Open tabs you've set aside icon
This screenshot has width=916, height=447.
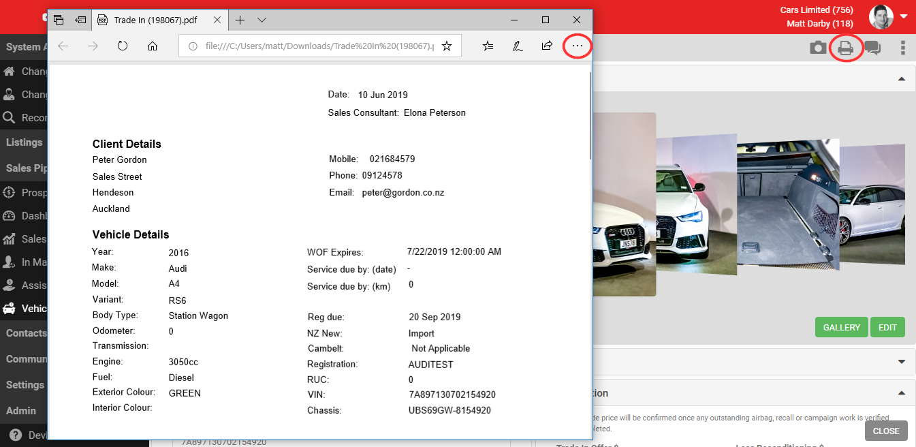59,20
